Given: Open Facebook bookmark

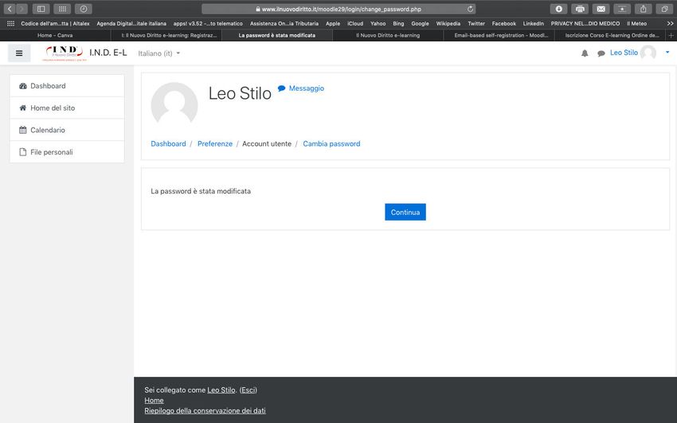Looking at the screenshot, I should [503, 24].
